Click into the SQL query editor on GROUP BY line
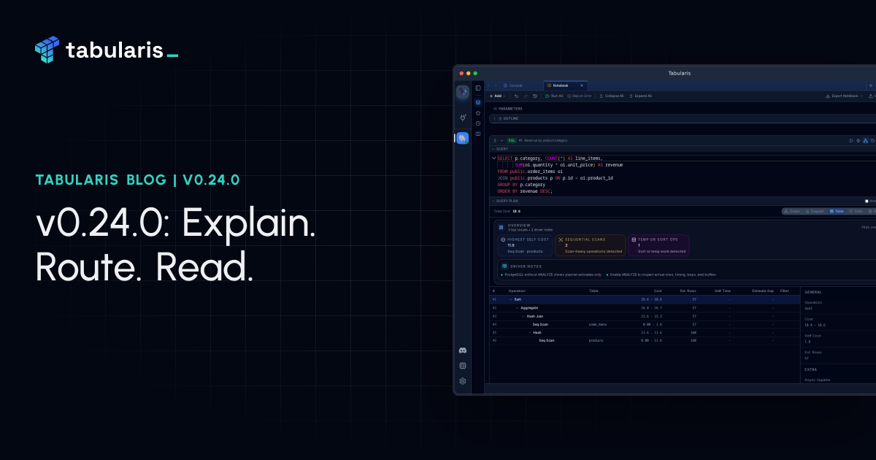This screenshot has height=460, width=876. pyautogui.click(x=521, y=185)
